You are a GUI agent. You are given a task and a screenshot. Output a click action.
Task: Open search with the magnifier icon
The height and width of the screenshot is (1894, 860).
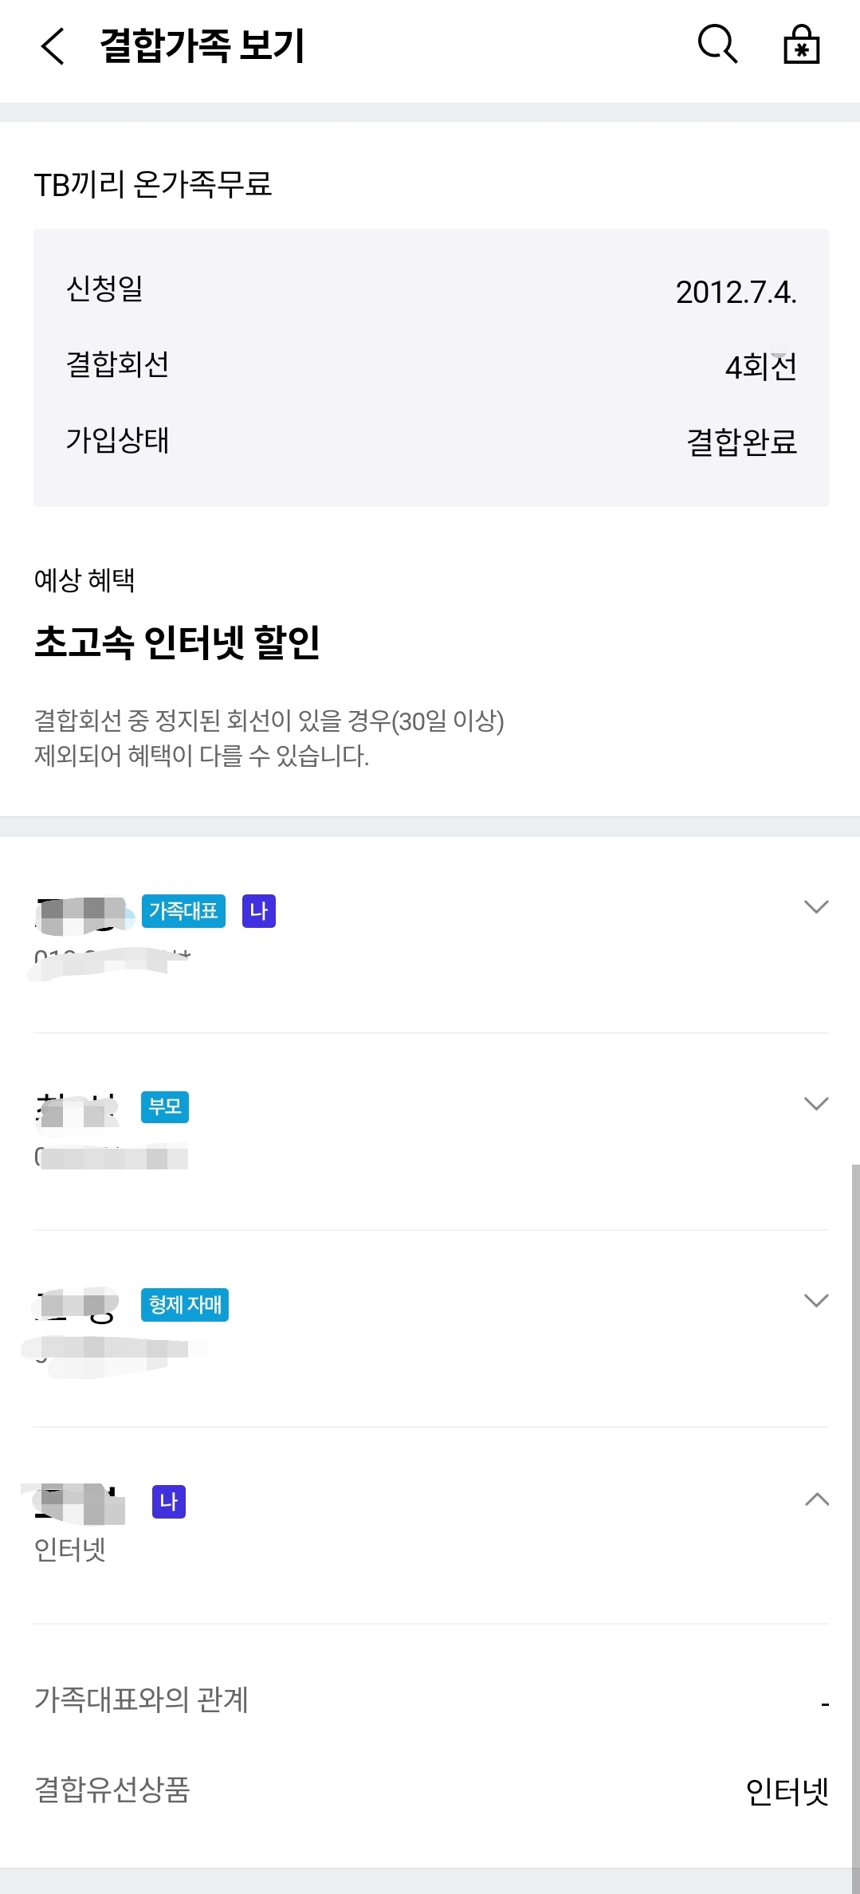[717, 44]
